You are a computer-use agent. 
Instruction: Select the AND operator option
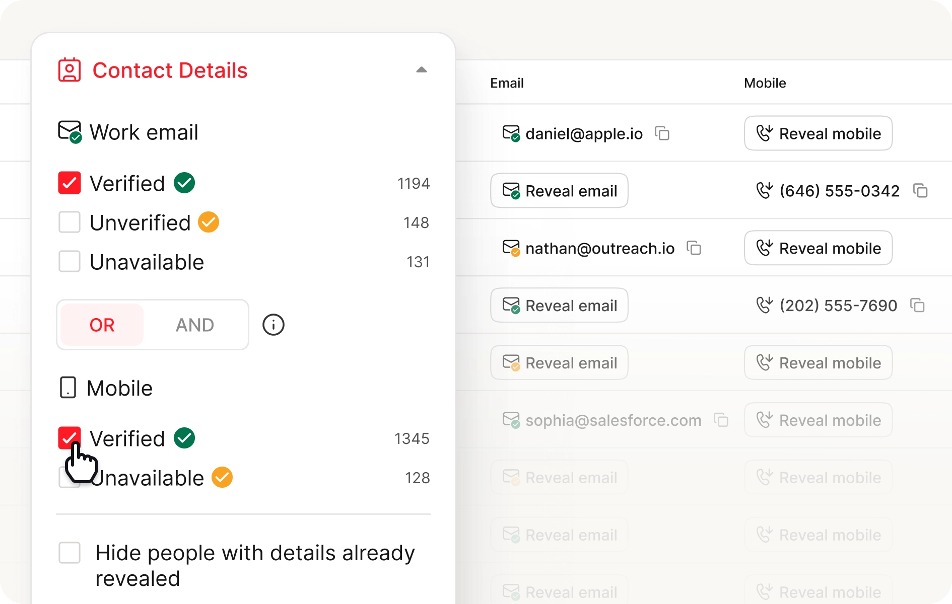195,325
